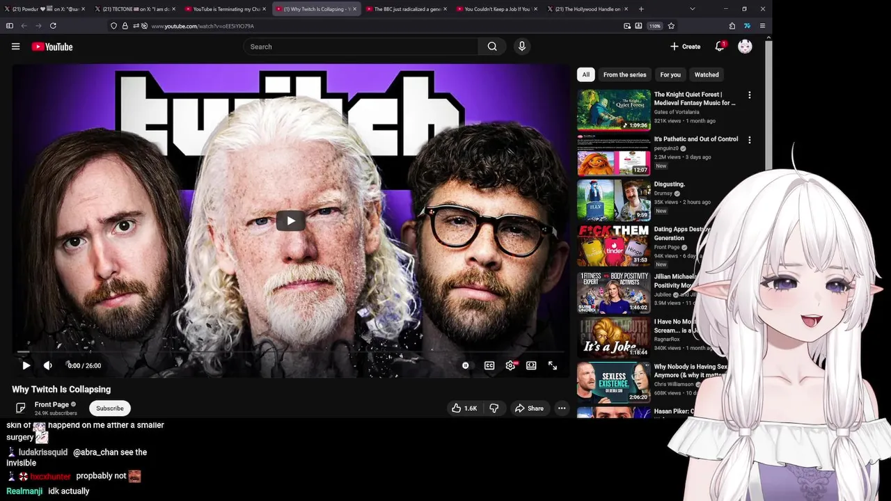Screen dimensions: 891x501
Task: Enter fullscreen mode
Action: click(552, 365)
